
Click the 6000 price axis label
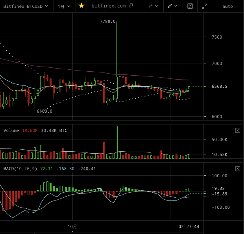(217, 117)
